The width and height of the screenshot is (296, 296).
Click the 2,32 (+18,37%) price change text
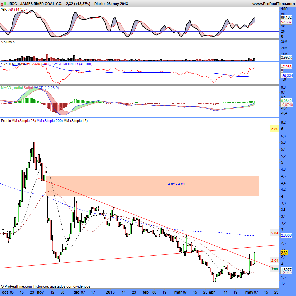[x=78, y=4]
